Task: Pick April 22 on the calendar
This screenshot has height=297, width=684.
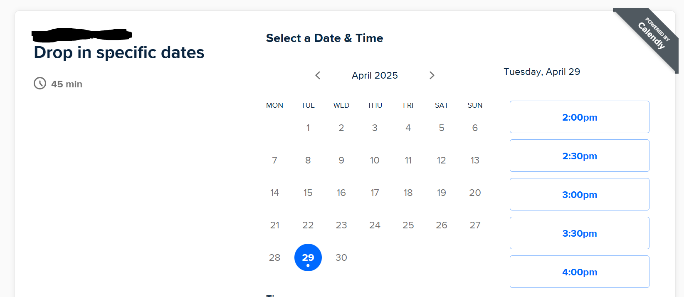Action: 308,225
